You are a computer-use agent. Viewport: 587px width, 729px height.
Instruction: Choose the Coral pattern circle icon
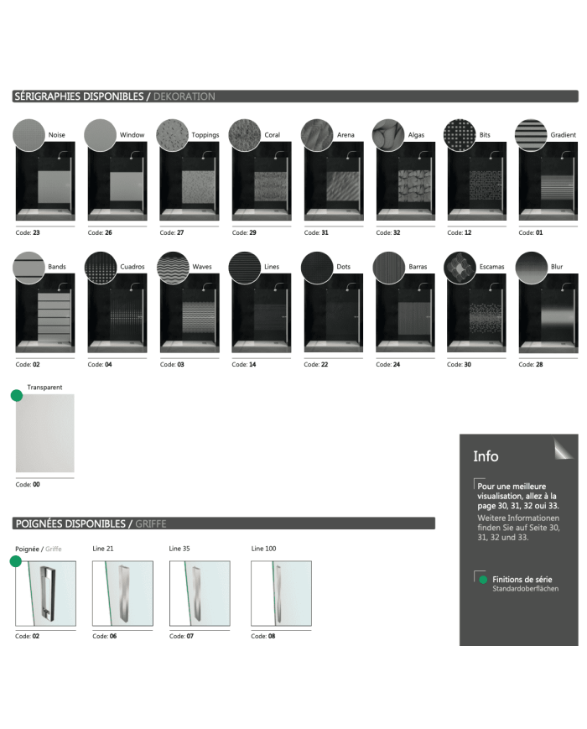click(245, 134)
